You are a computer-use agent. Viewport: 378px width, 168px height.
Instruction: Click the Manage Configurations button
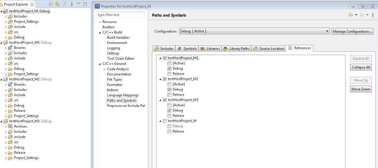pyautogui.click(x=352, y=31)
